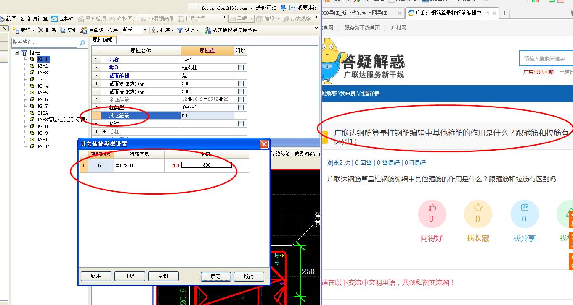Open the 绘图 drawing toolbar item
The height and width of the screenshot is (305, 573).
[x=8, y=19]
